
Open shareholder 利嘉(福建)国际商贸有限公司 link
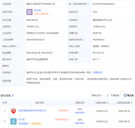32,110
